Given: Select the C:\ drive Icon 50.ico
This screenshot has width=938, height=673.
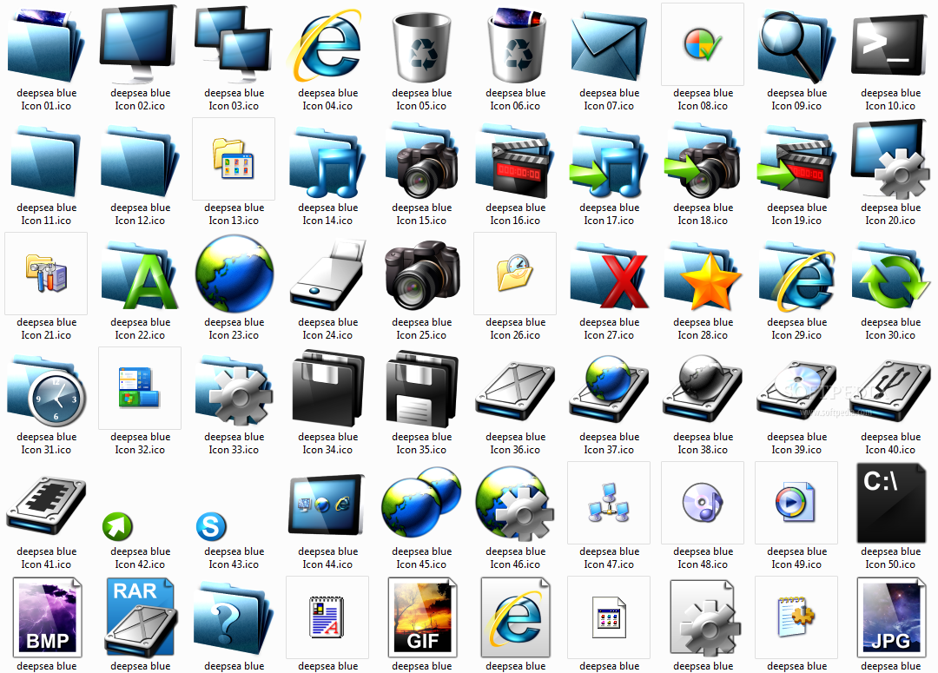Looking at the screenshot, I should tap(891, 503).
